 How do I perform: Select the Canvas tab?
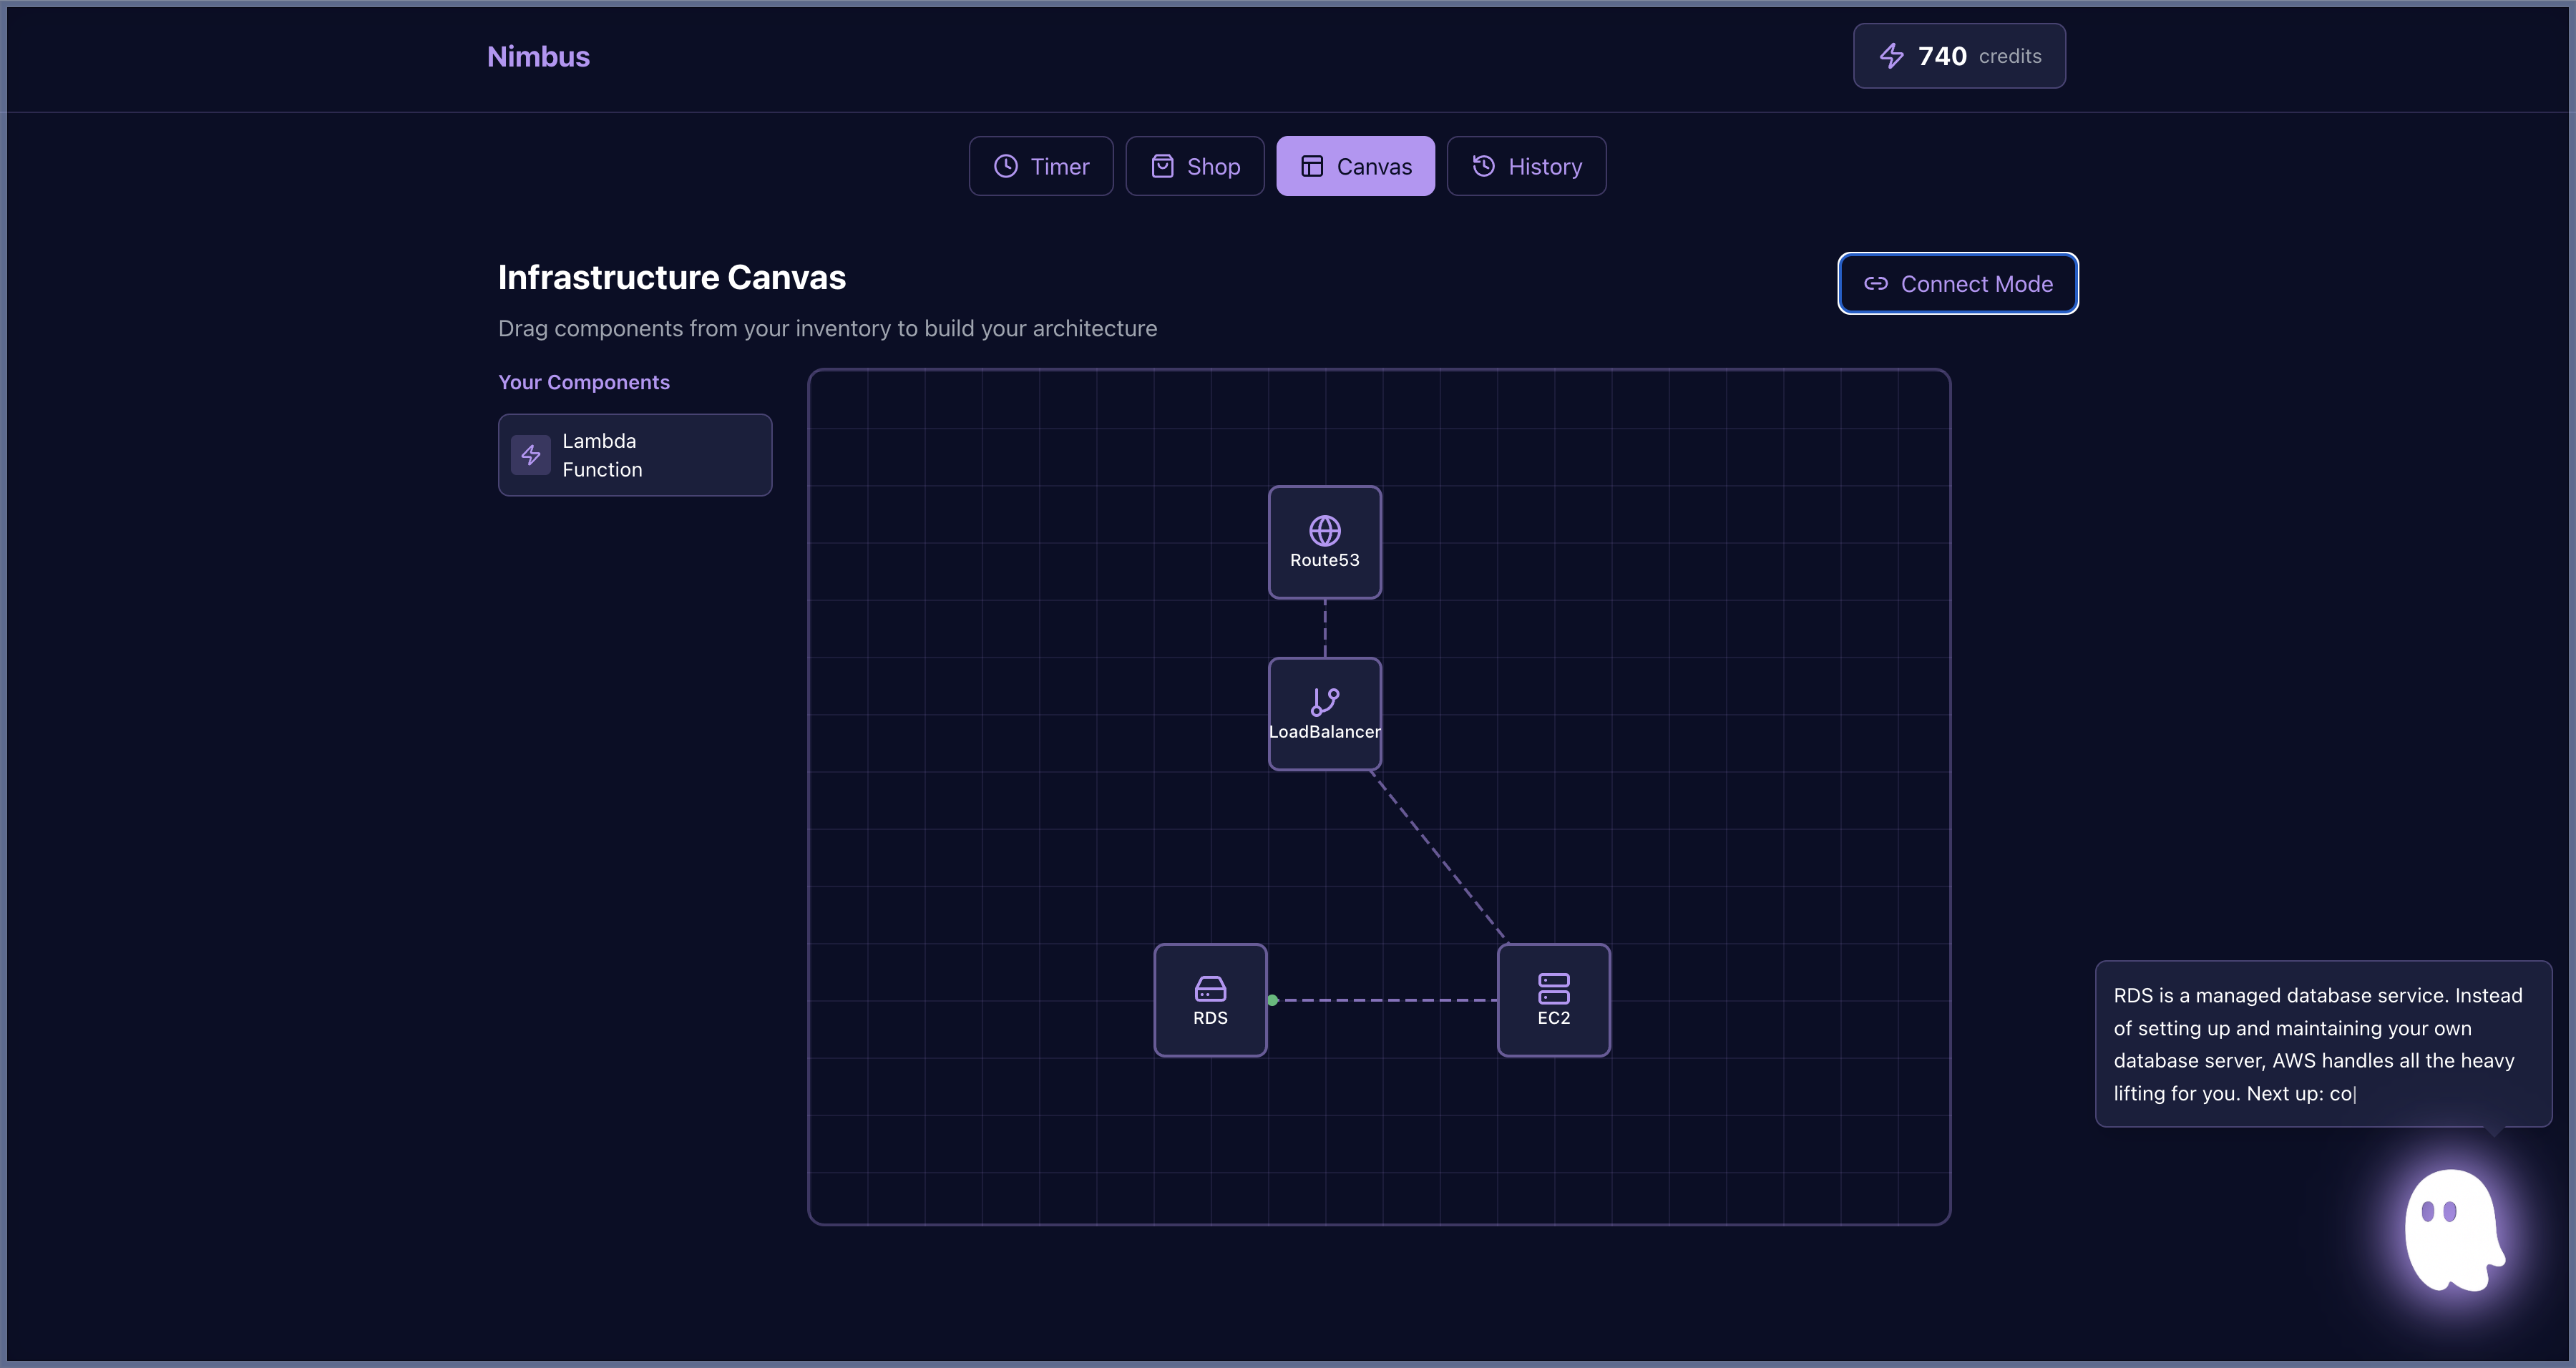pos(1355,166)
